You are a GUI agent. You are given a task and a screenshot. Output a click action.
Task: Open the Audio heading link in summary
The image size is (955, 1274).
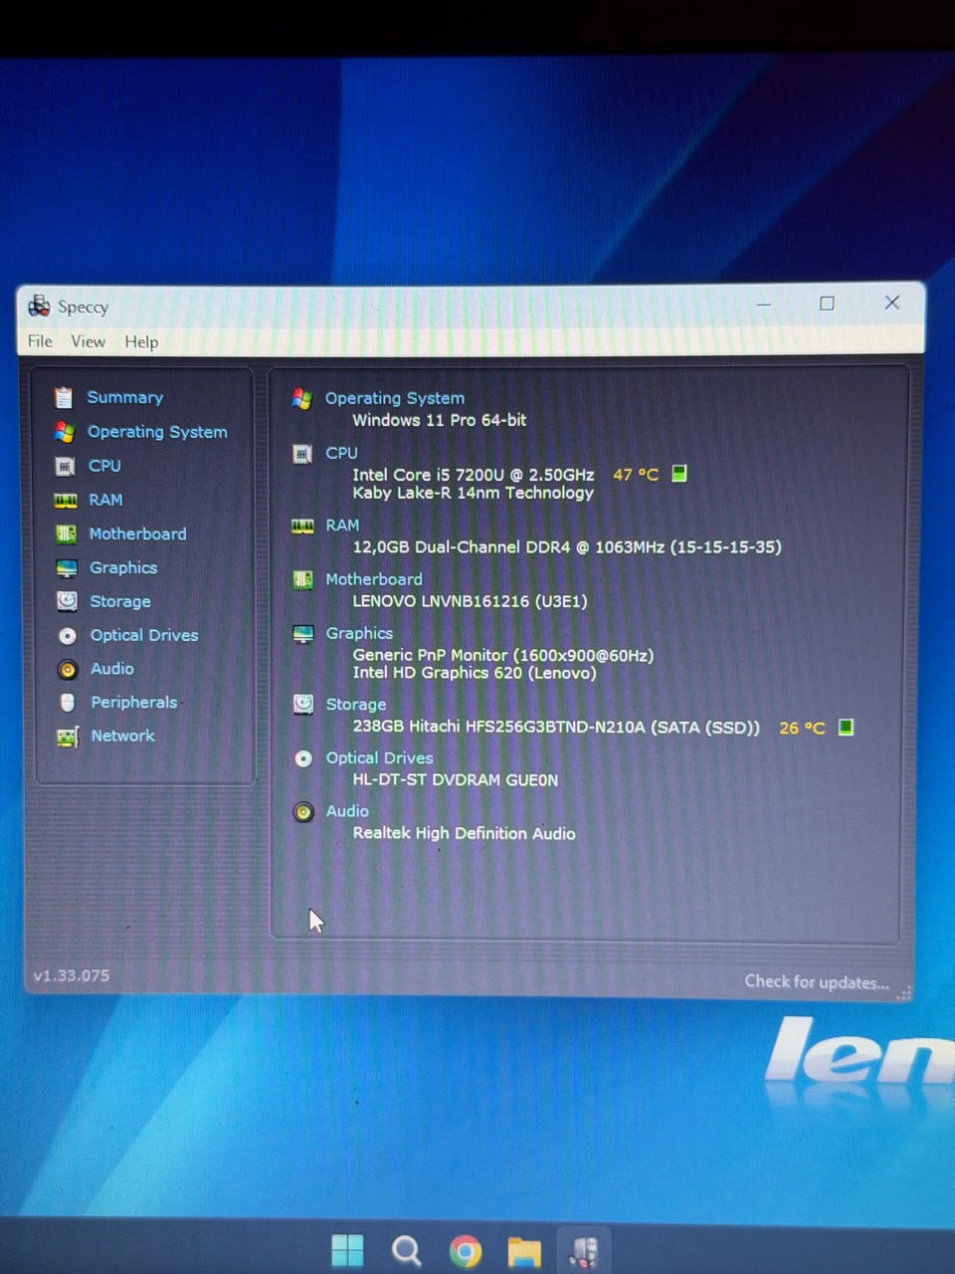click(x=347, y=812)
